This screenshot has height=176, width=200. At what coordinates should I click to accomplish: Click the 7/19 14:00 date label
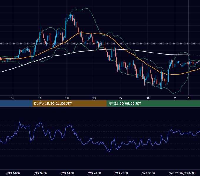pos(13,173)
